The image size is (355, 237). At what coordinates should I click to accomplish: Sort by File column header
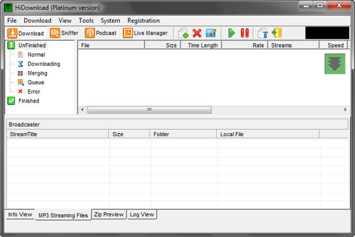pyautogui.click(x=111, y=45)
